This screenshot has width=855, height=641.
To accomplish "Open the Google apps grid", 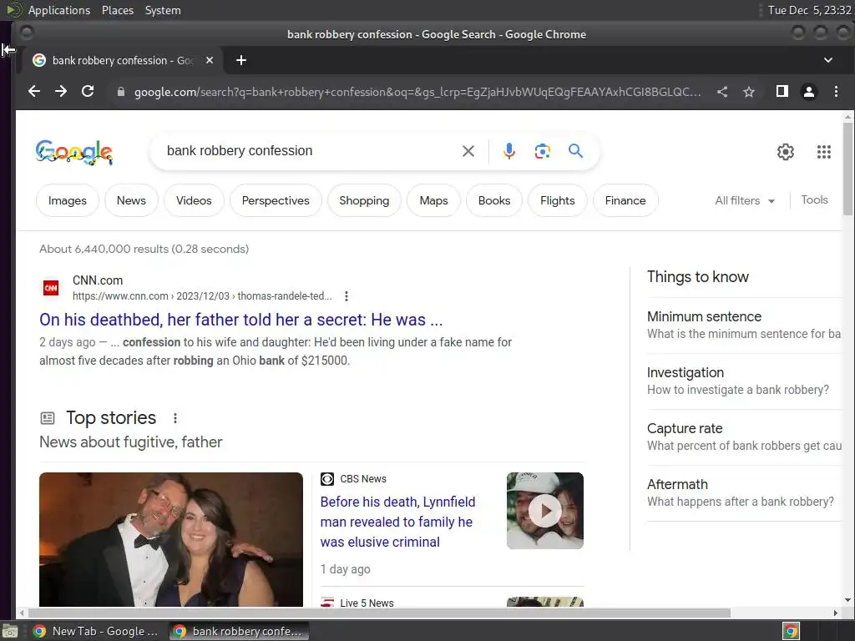I will tap(824, 152).
